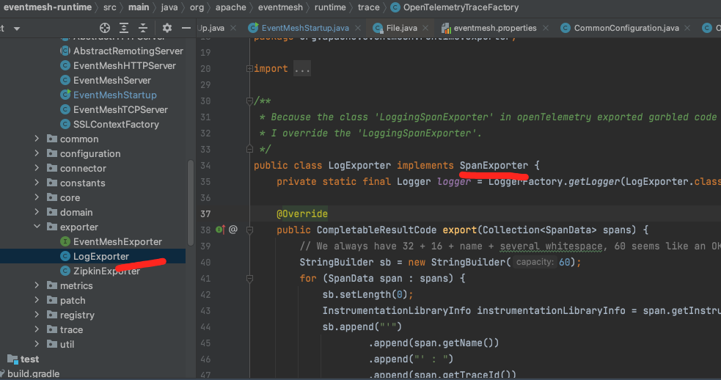Viewport: 721px width, 380px height.
Task: Click the EventMeshExporter interface icon
Action: click(65, 241)
